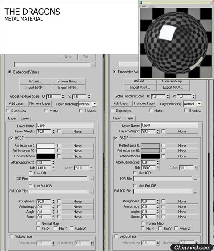Image resolution: width=214 pixels, height=251 pixels.
Task: Adjust left Roughness spinner arrows
Action: coord(53,202)
